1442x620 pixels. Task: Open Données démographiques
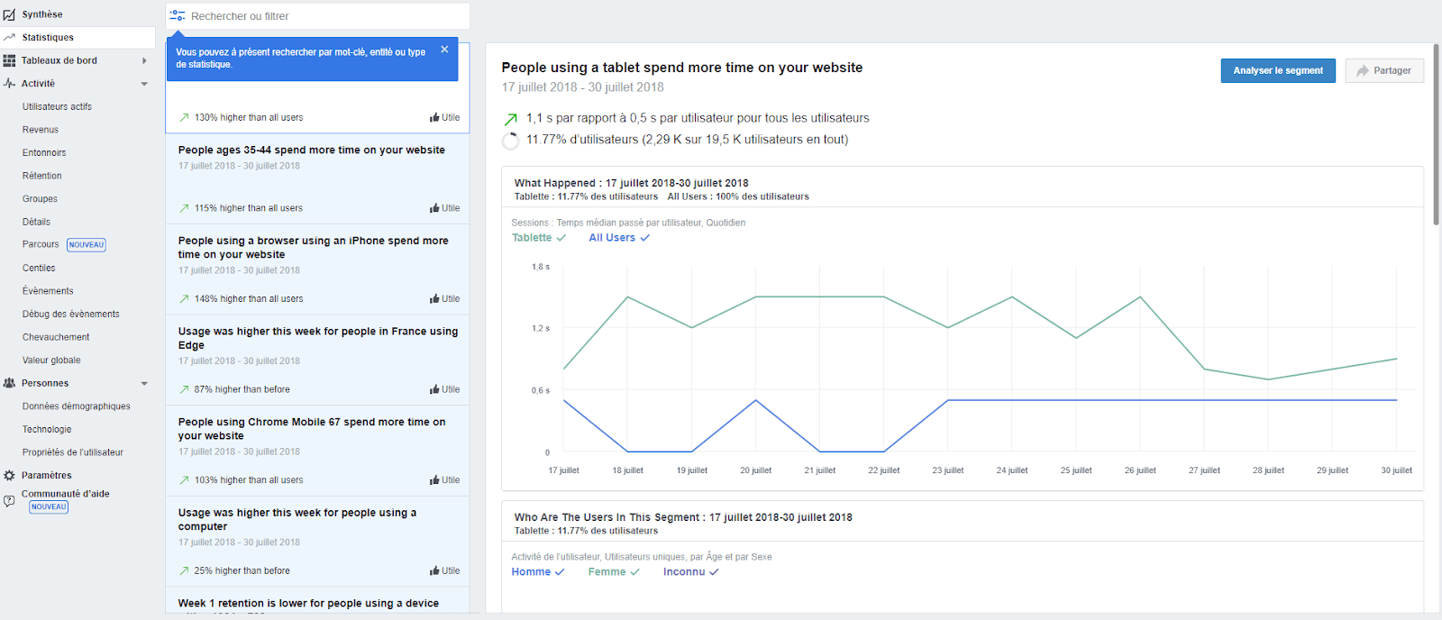[77, 406]
